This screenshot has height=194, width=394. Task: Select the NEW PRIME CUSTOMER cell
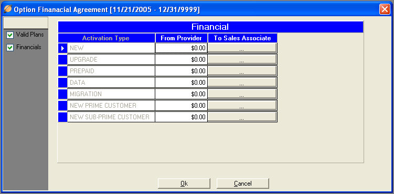point(111,106)
